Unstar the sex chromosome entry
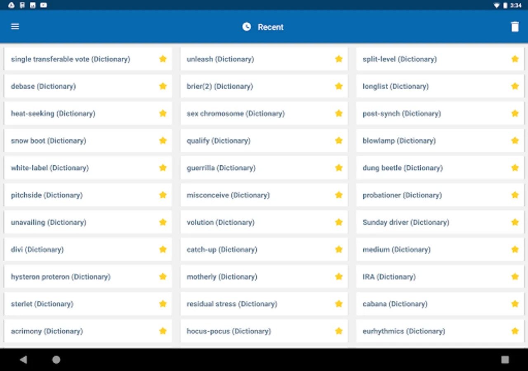 (x=339, y=113)
